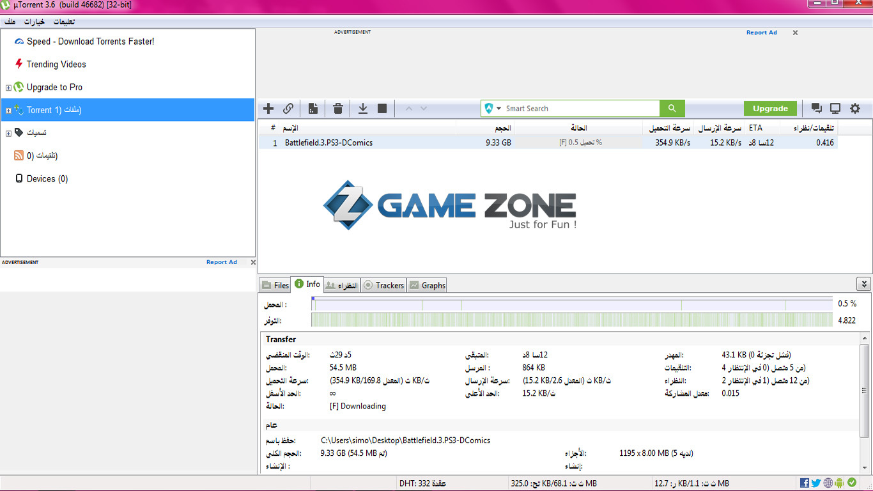
Task: Switch to the Graphs tab
Action: [x=428, y=285]
